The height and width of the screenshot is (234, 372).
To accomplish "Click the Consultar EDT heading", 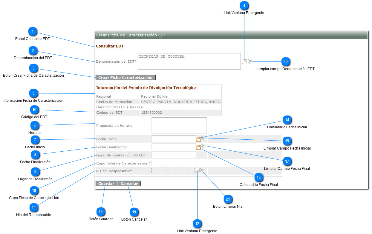I will point(110,46).
